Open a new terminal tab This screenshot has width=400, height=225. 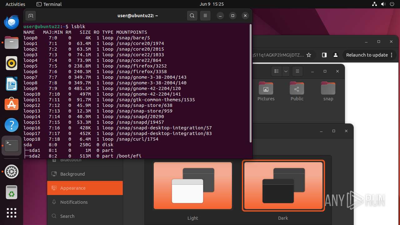click(31, 16)
